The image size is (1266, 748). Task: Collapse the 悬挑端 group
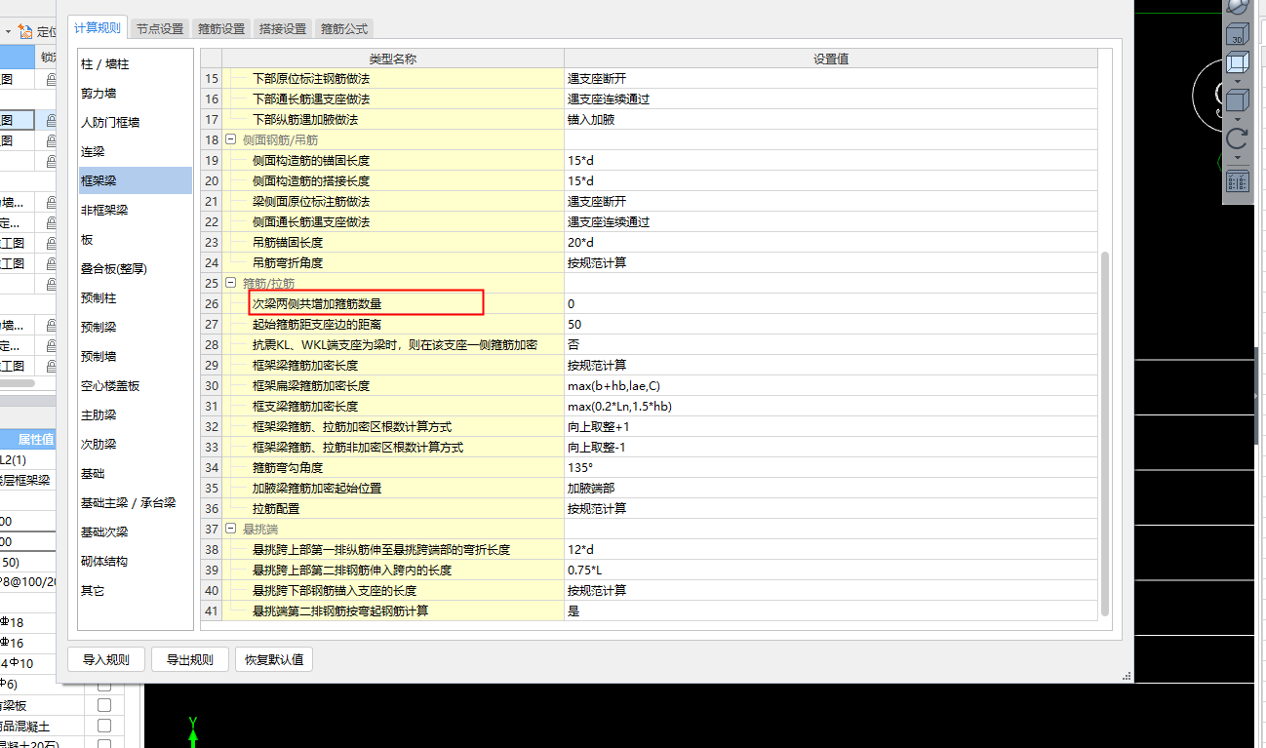click(x=231, y=530)
